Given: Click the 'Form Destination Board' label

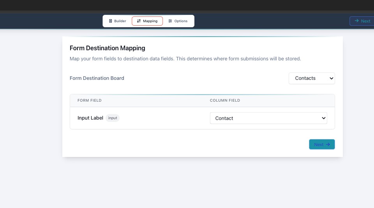Looking at the screenshot, I should [97, 78].
